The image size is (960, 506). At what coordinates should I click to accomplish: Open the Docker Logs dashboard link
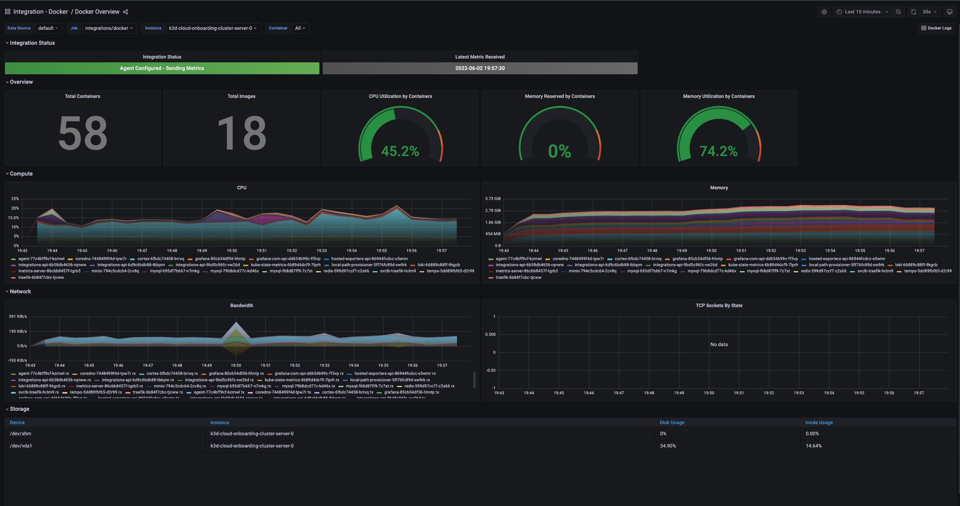(936, 28)
